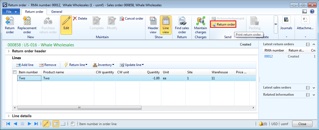Image resolution: width=319 pixels, height=130 pixels.
Task: Click the Warehouse cell 11
Action: (222, 78)
